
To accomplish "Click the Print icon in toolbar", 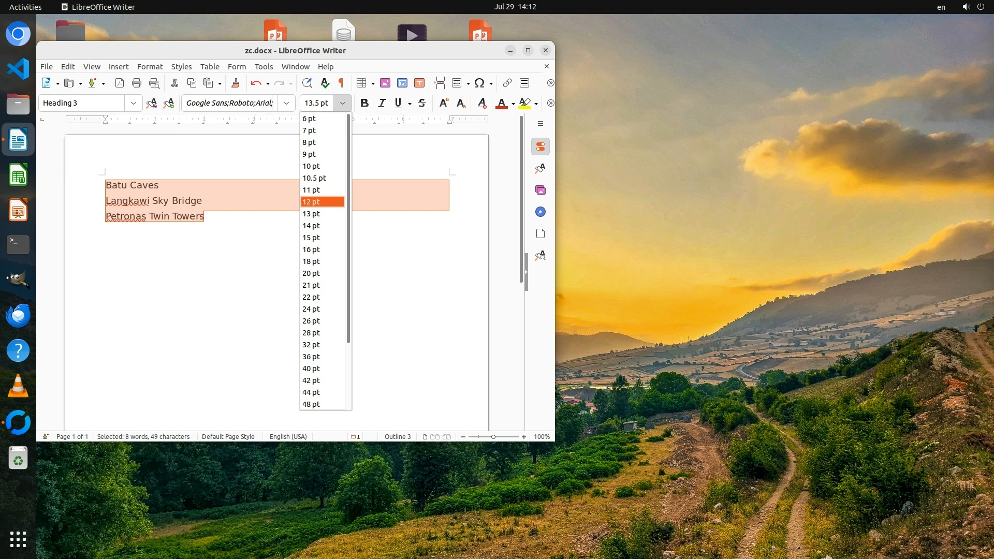I will click(x=137, y=83).
